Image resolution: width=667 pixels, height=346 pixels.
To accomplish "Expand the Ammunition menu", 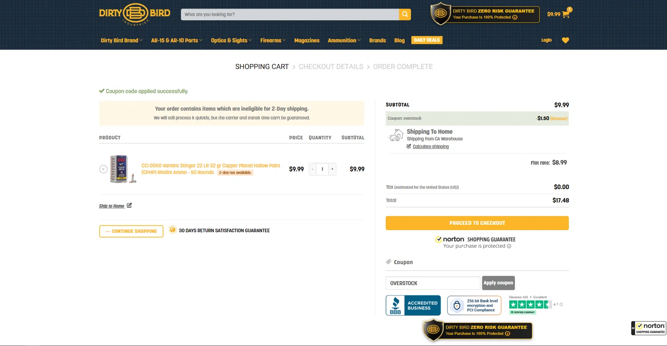I will [344, 40].
